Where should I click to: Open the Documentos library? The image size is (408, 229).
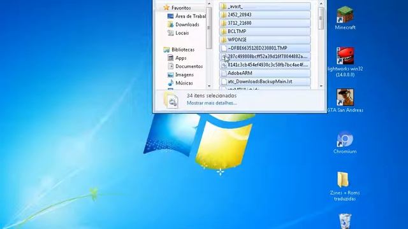pyautogui.click(x=189, y=66)
